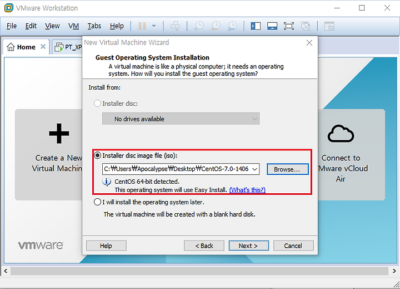400x289 pixels.
Task: Maximize the VMware Workstation window
Action: [362, 8]
